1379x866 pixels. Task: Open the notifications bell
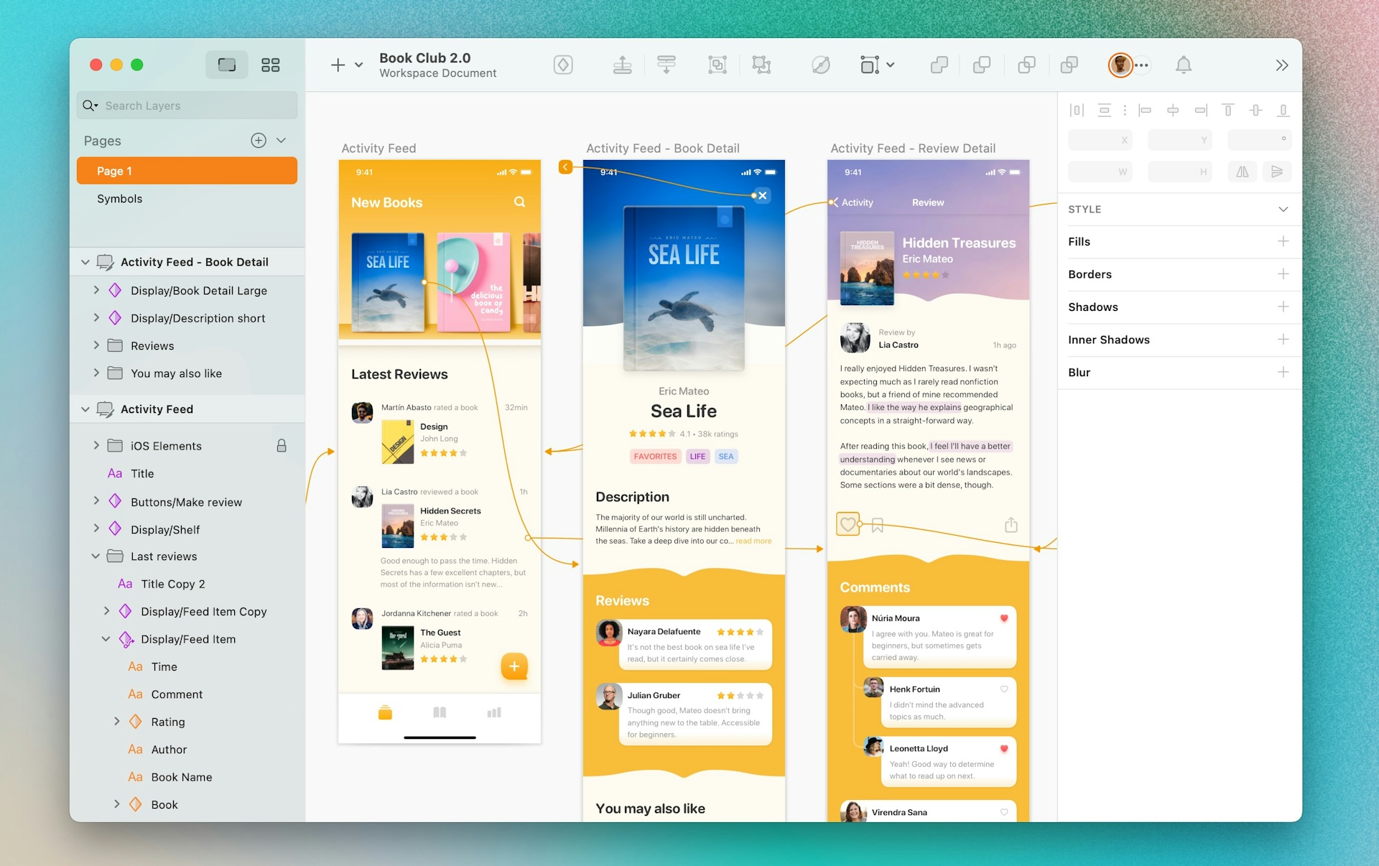point(1184,65)
